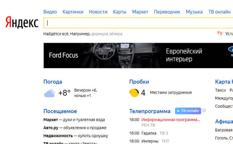Open the Телепрограмма settings gear
This screenshot has width=233, height=144.
204,110
